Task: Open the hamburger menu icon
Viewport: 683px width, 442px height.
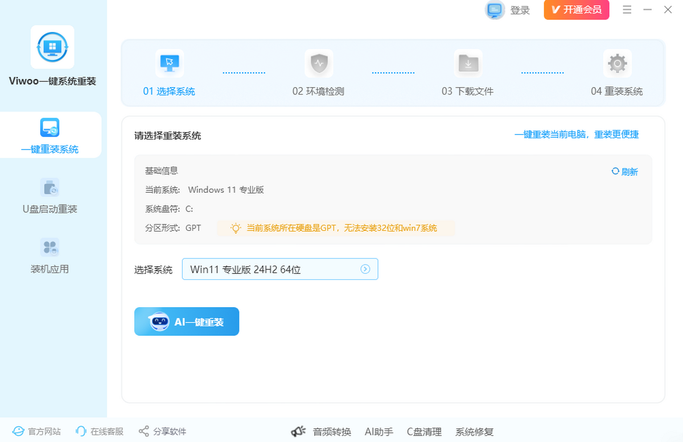Action: 627,10
